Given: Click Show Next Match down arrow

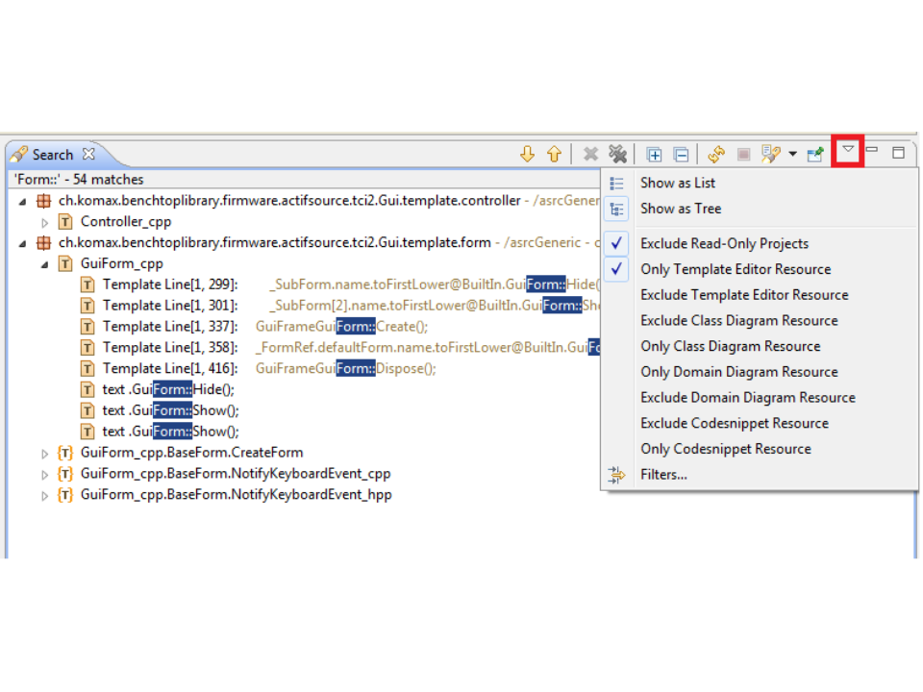Looking at the screenshot, I should click(x=527, y=154).
